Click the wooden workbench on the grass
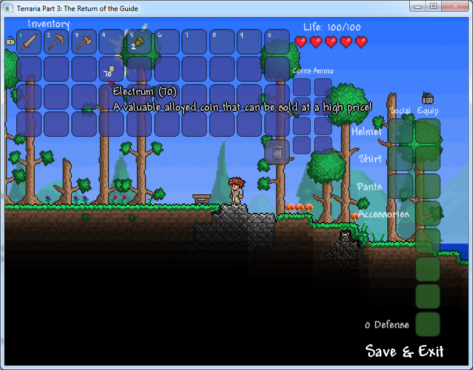This screenshot has height=370, width=473. coord(202,199)
